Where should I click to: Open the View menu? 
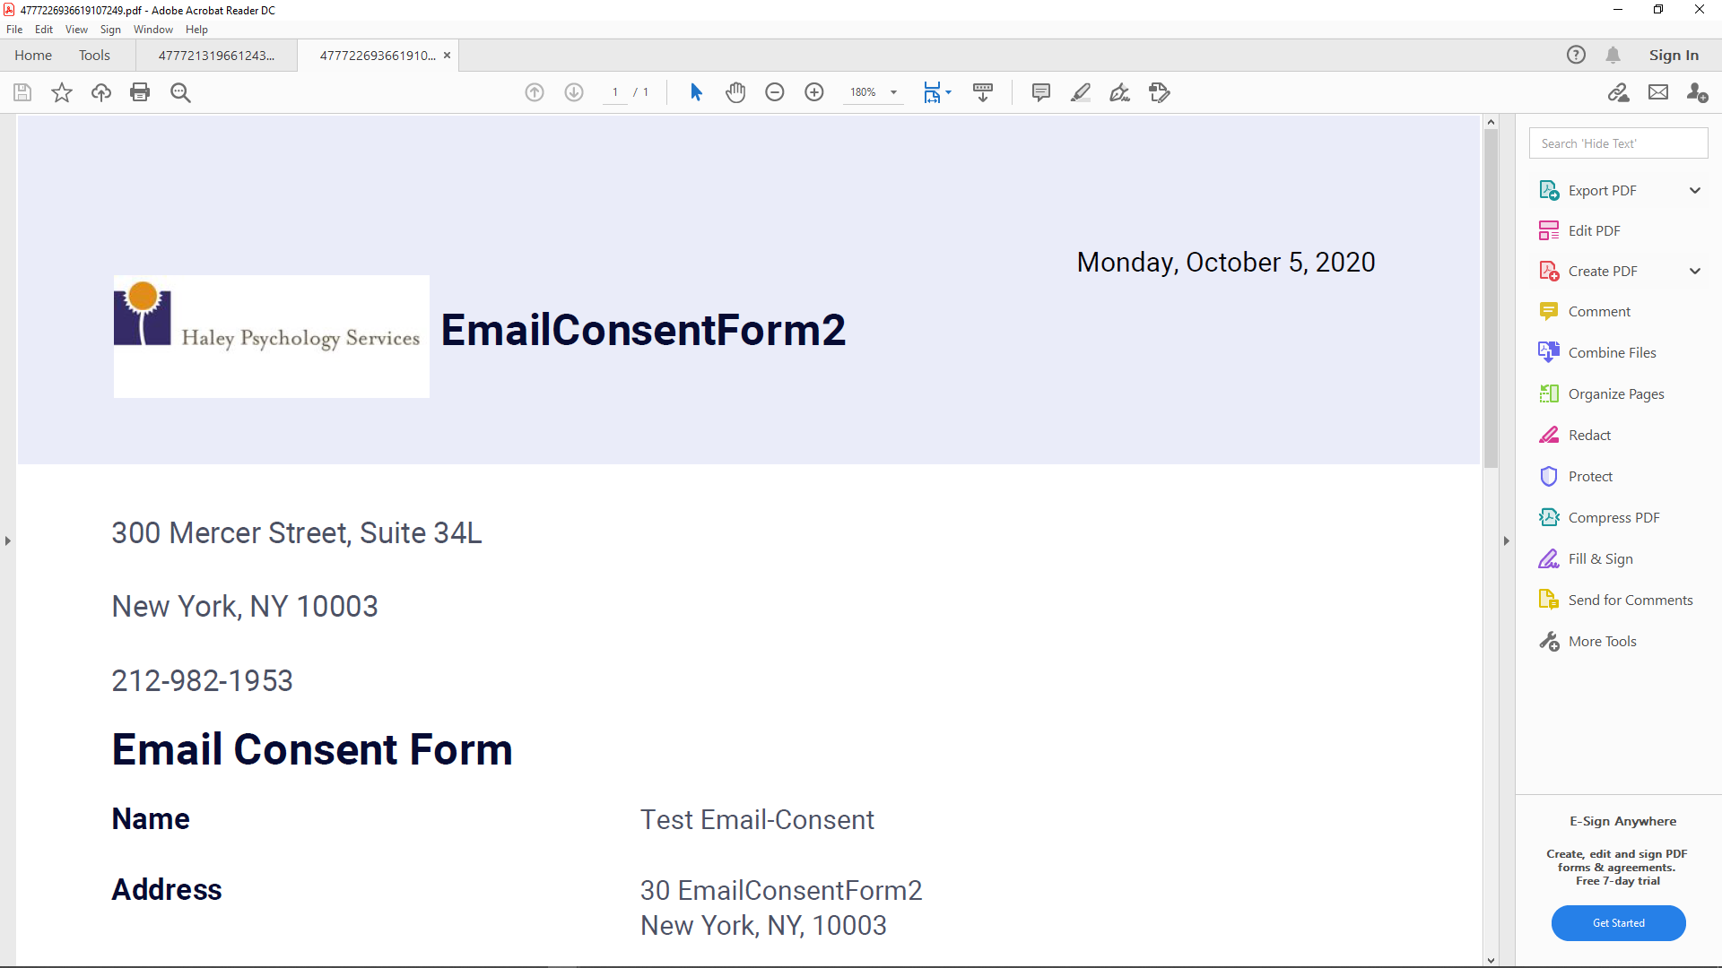click(x=76, y=30)
